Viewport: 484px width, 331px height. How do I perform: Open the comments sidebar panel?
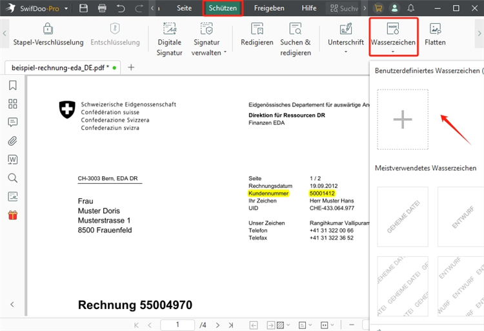click(13, 123)
